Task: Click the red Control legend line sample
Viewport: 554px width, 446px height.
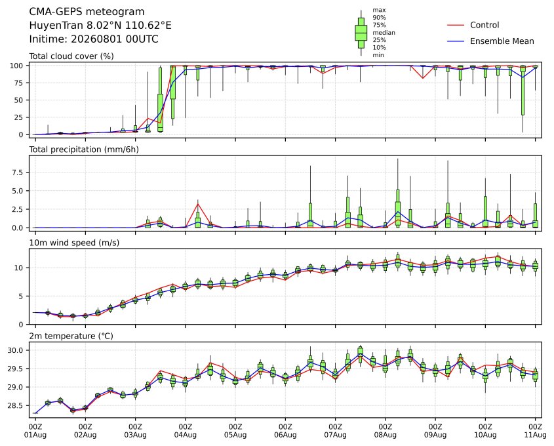Action: [x=456, y=25]
